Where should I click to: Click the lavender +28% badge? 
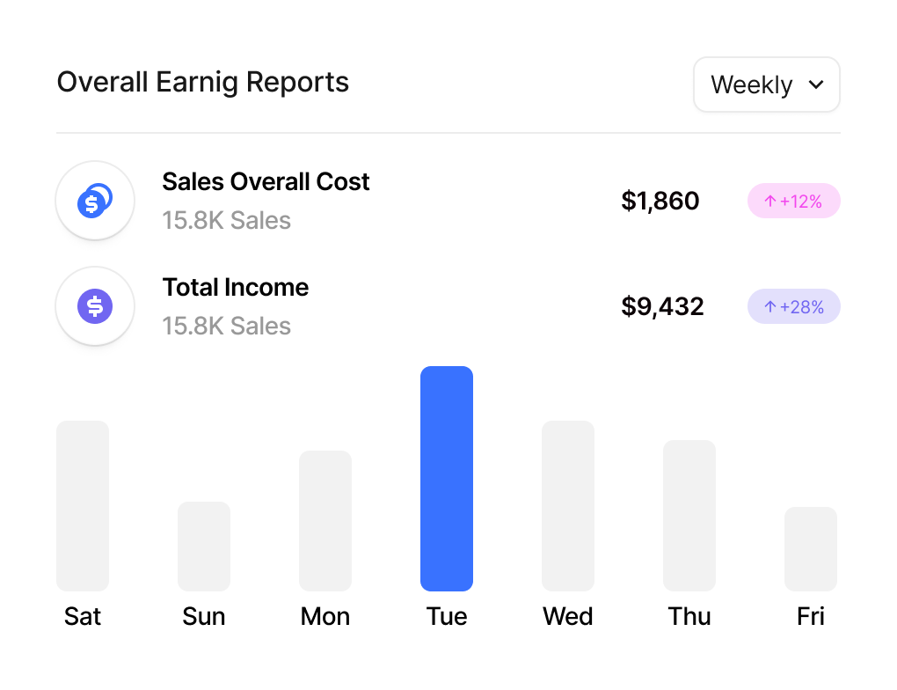click(x=793, y=306)
